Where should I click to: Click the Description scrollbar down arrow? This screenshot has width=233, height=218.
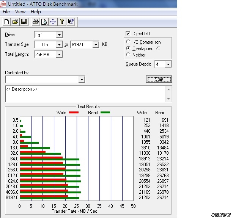click(168, 99)
